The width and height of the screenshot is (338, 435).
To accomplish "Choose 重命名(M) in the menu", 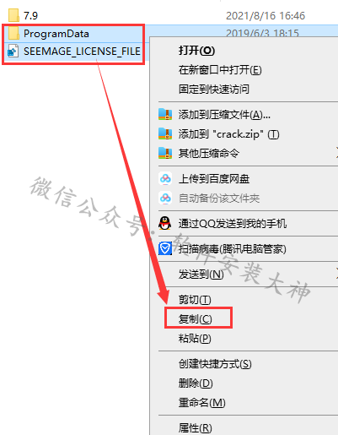I will click(202, 403).
